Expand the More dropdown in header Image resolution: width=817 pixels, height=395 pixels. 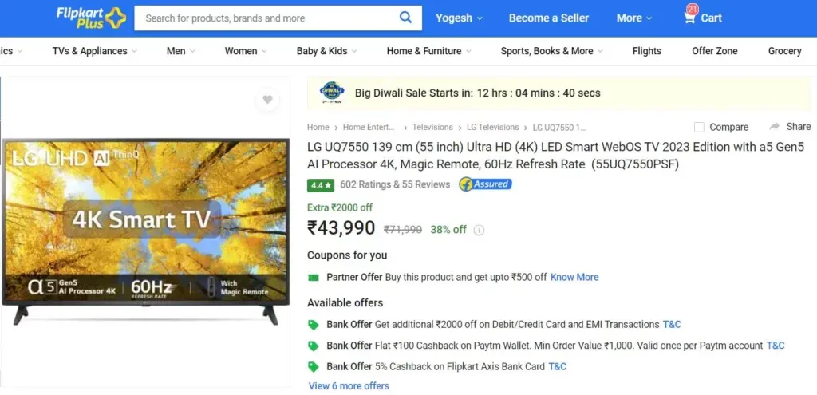[x=634, y=18]
